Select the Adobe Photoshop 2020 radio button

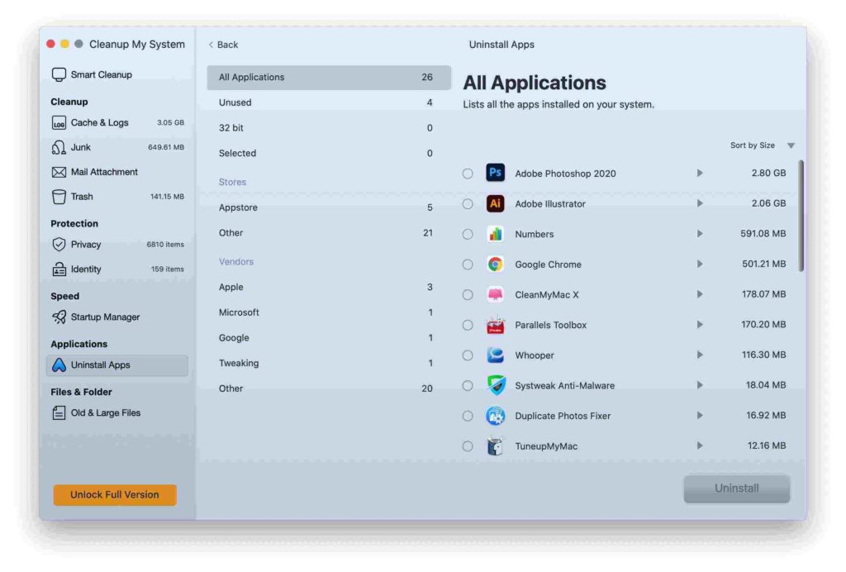(468, 174)
